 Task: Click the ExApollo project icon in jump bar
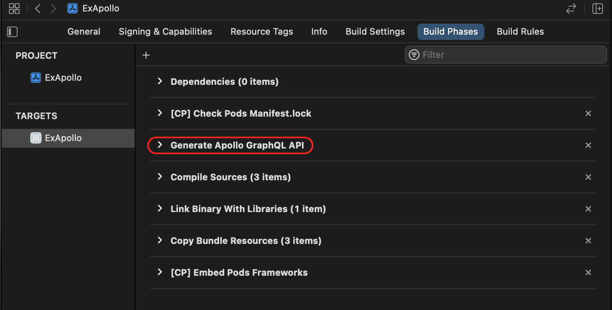(73, 9)
